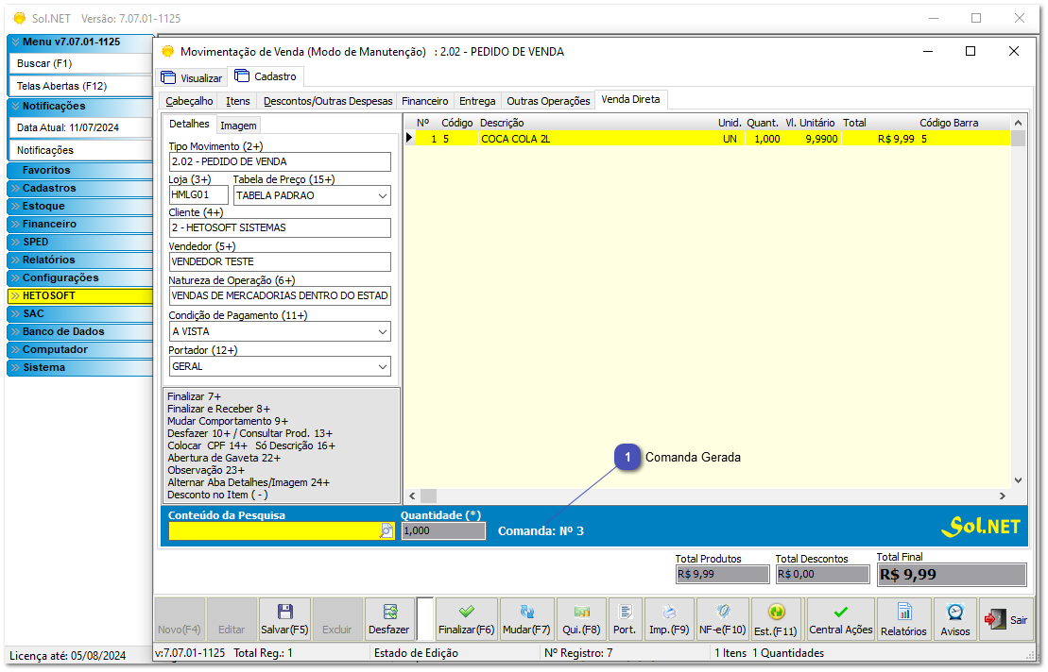Open the Financeiro tab

coord(424,100)
